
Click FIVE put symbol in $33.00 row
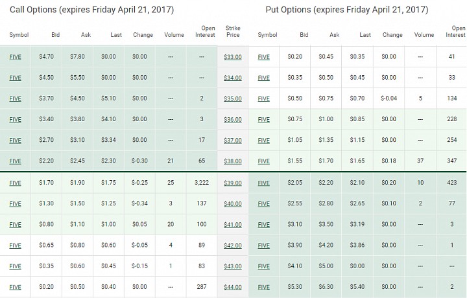263,57
